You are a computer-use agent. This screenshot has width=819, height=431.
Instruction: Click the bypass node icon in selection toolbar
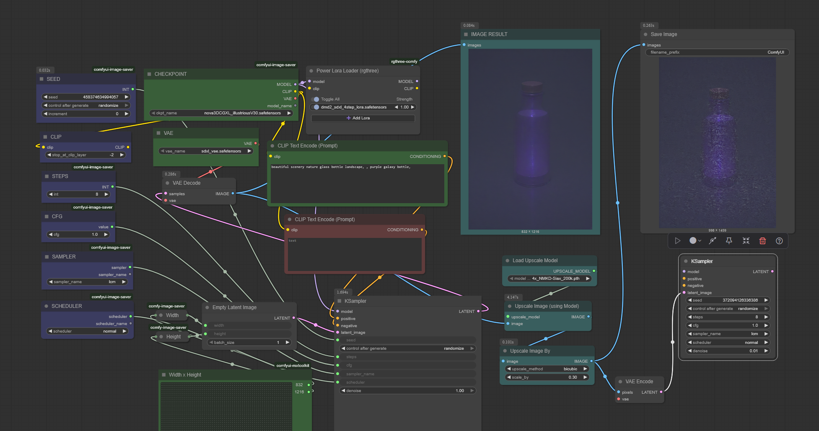(x=712, y=241)
